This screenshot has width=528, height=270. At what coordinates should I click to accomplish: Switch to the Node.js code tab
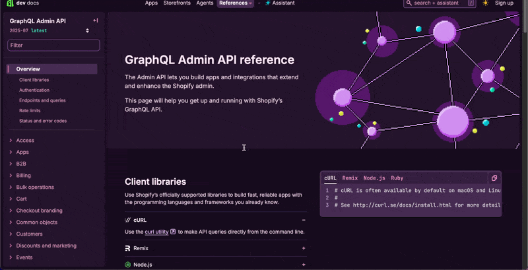pos(374,178)
